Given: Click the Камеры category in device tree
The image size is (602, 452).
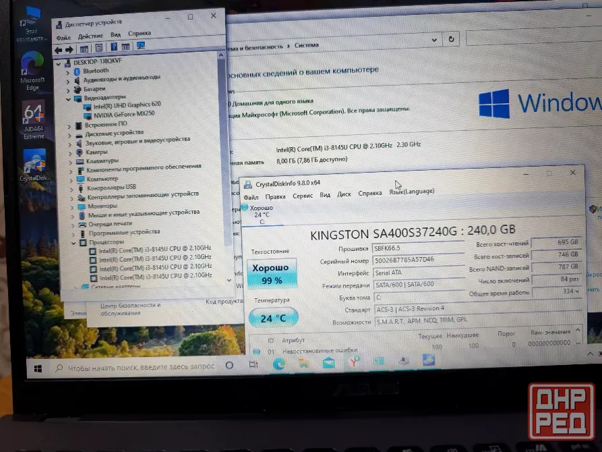Looking at the screenshot, I should (96, 152).
